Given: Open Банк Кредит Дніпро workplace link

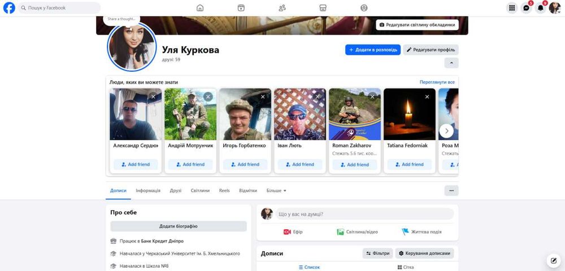Looking at the screenshot, I should point(162,241).
